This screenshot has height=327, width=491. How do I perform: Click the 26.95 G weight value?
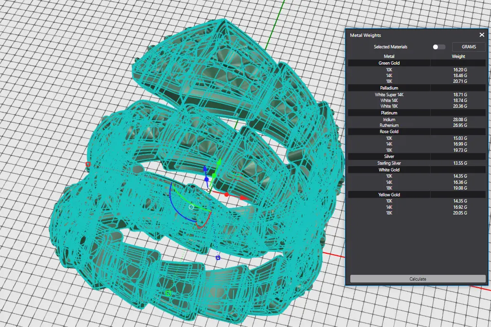coord(460,125)
